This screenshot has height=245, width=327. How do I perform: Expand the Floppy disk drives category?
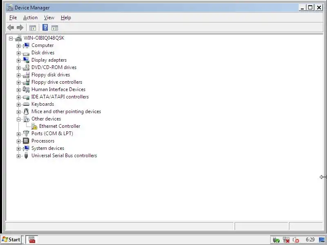point(18,75)
